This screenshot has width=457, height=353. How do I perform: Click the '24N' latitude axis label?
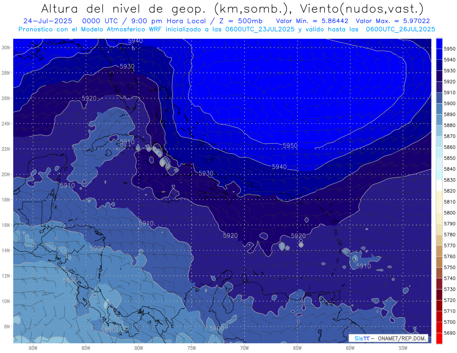coord(6,124)
